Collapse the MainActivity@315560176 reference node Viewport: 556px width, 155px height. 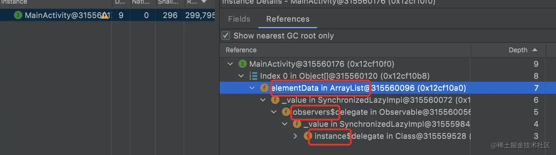click(230, 64)
